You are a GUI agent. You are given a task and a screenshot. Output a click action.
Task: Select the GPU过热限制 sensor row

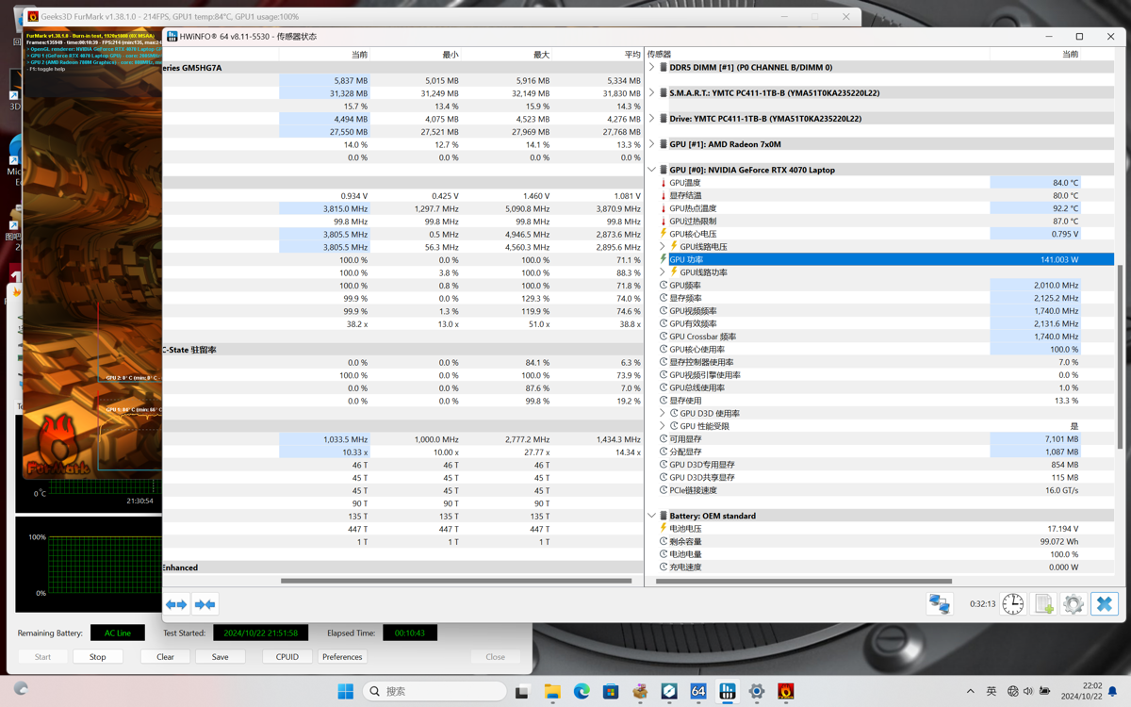(880, 221)
